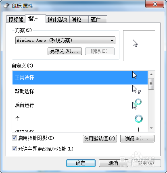Select the 帮助选择 question-mark cursor icon
Screen dimensions: 167x173
point(136,90)
